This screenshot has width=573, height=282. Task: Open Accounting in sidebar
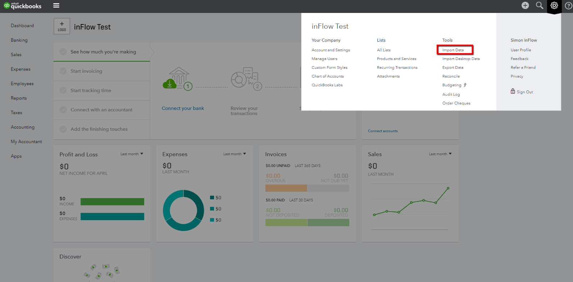click(x=23, y=127)
